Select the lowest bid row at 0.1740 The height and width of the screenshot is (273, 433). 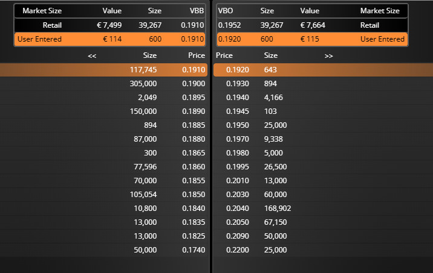103,250
